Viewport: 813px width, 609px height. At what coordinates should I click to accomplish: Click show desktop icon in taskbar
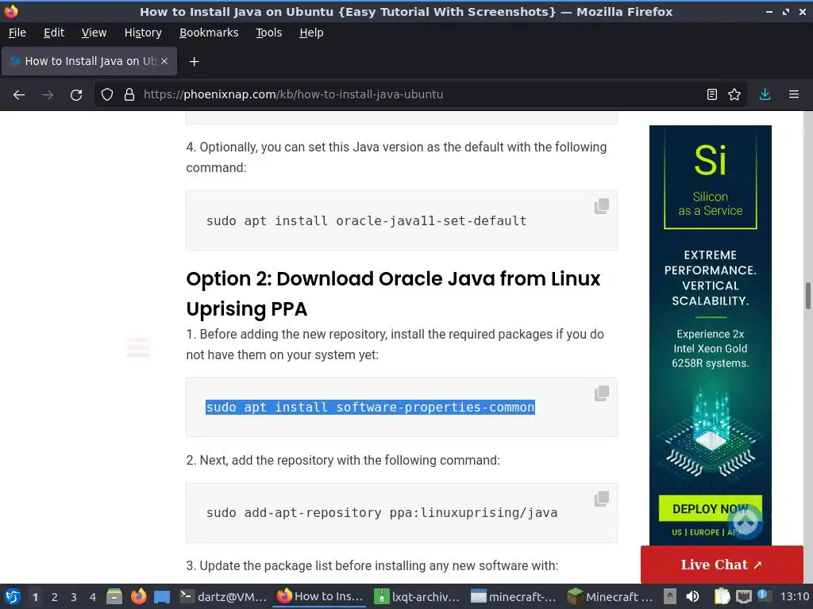tap(162, 597)
